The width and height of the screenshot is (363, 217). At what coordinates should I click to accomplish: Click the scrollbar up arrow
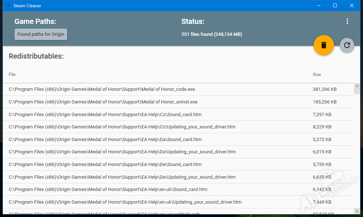click(357, 87)
